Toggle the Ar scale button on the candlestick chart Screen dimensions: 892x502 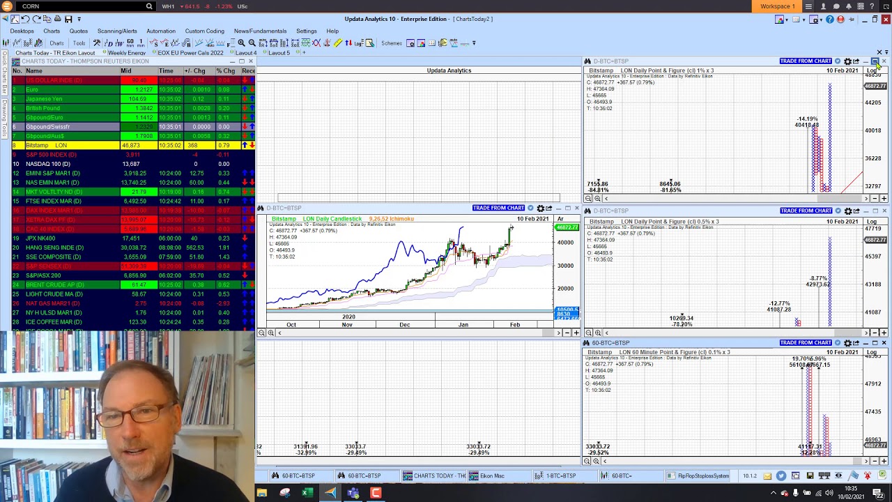pyautogui.click(x=560, y=219)
